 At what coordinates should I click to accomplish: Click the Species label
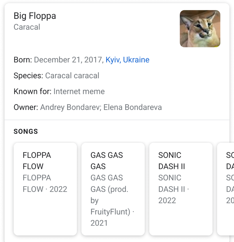pos(28,76)
